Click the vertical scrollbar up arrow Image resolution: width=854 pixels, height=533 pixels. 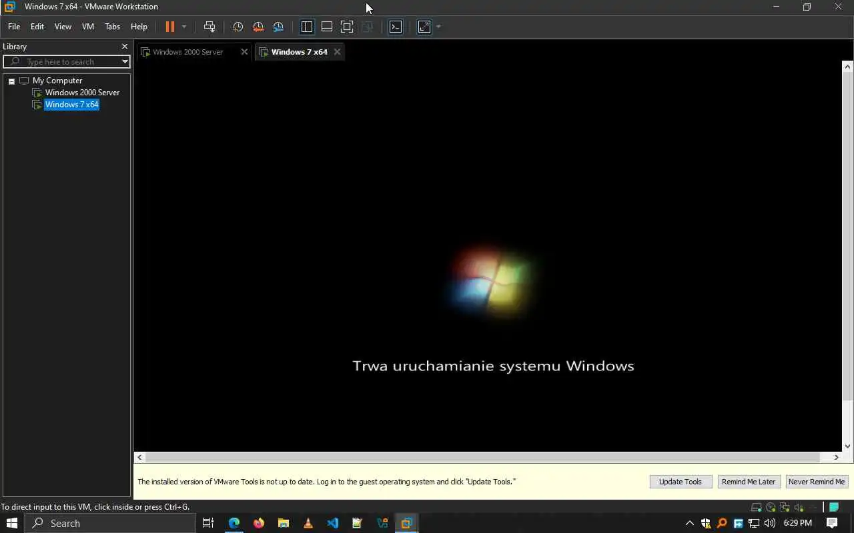[x=848, y=67]
